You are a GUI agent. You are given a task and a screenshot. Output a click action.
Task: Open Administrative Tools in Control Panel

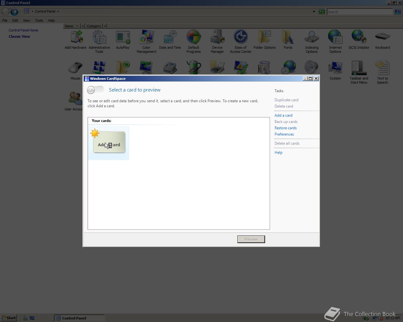pyautogui.click(x=99, y=42)
